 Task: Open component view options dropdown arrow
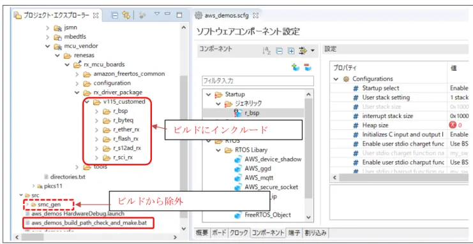point(312,50)
